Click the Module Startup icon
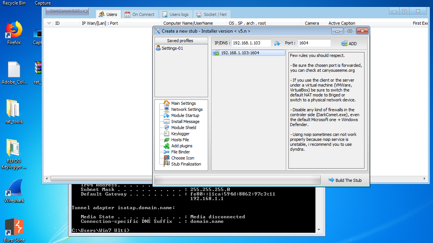Viewport: 433px width, 243px height. click(167, 115)
